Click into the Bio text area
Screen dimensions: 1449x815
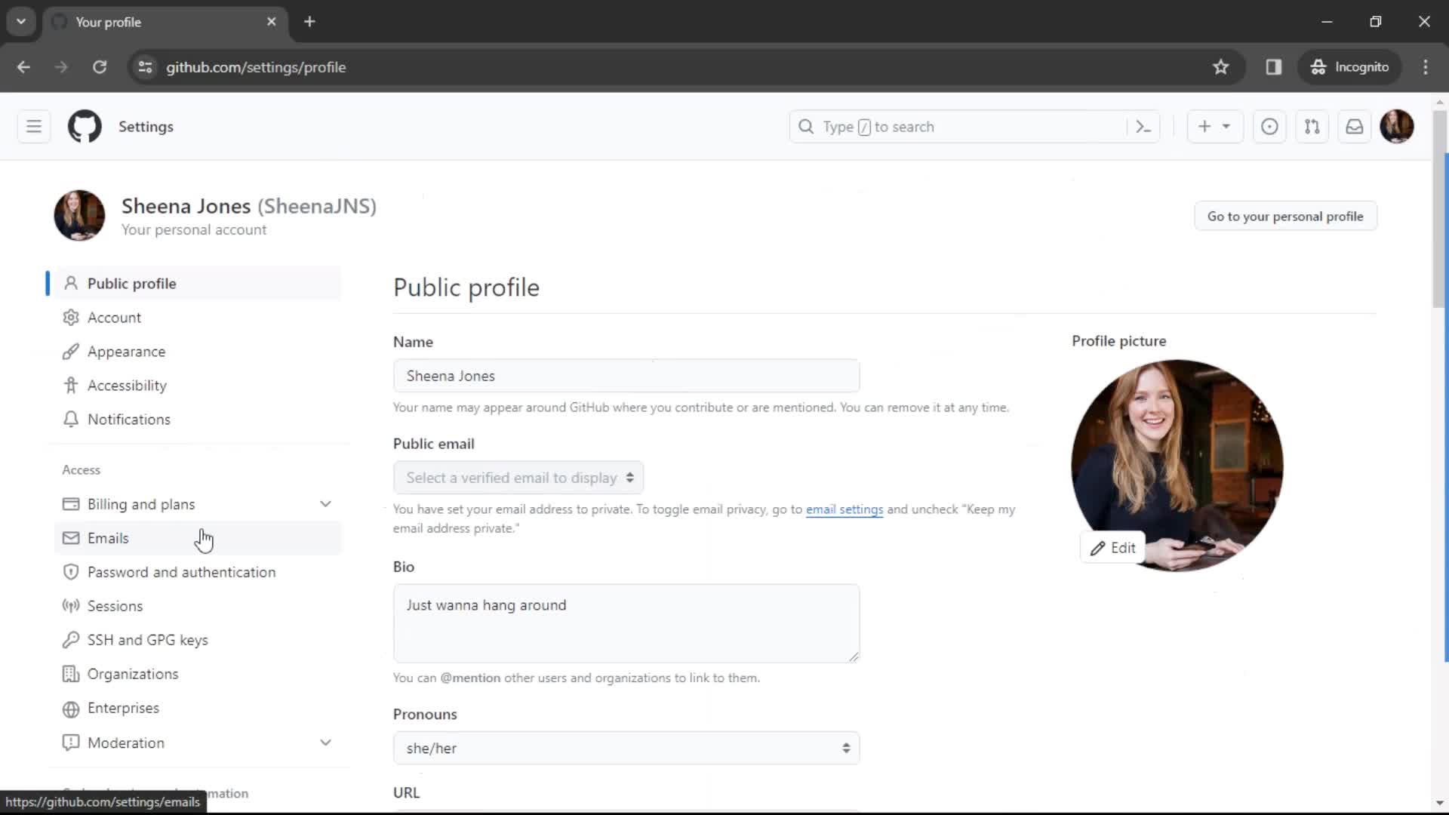point(626,623)
